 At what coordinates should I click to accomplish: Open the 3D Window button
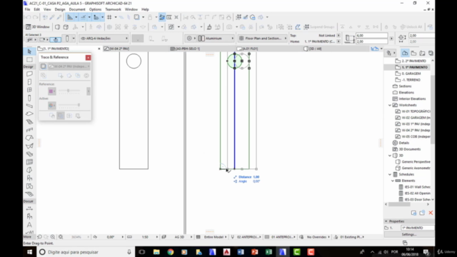38,27
